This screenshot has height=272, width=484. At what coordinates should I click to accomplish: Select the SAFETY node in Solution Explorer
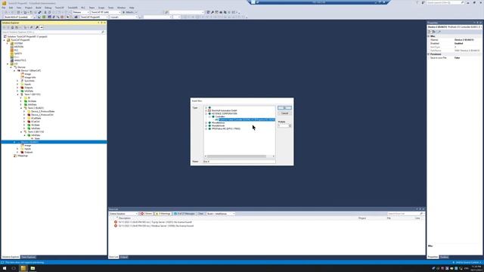[x=18, y=54]
